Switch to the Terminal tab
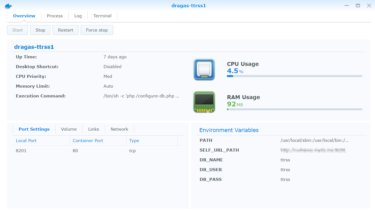This screenshot has width=375, height=213. point(102,16)
